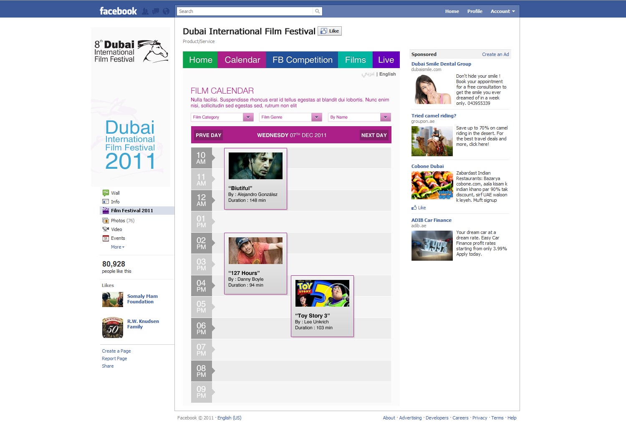Viewport: 626px width, 437px height.
Task: Click the Events calendar sidebar icon
Action: click(106, 238)
